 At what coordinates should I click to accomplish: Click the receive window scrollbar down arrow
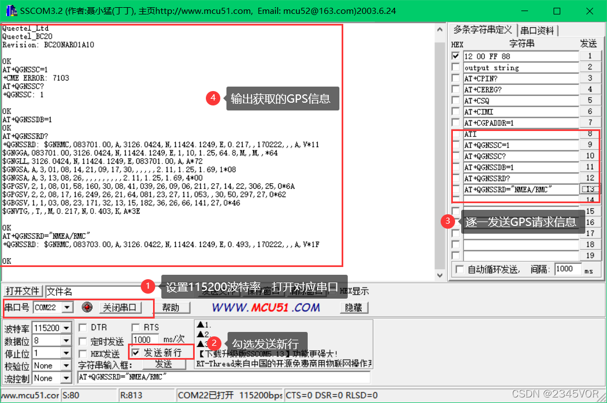[x=440, y=275]
